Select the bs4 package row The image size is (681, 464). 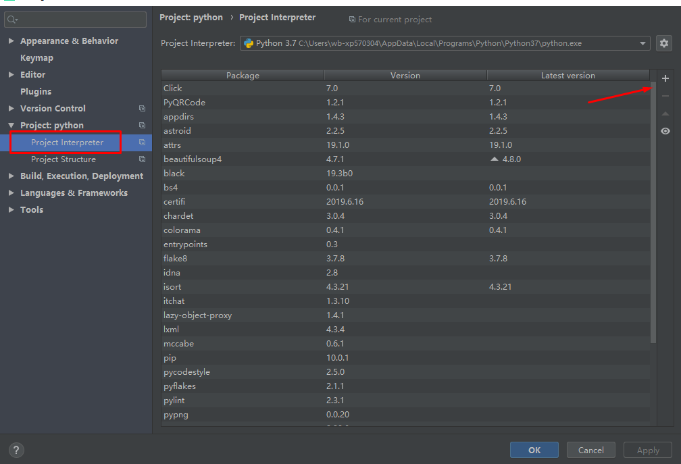pyautogui.click(x=405, y=188)
